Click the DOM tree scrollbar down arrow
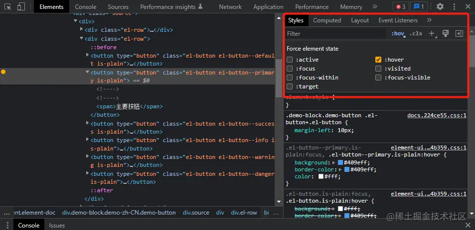The height and width of the screenshot is (230, 475). coord(279,201)
